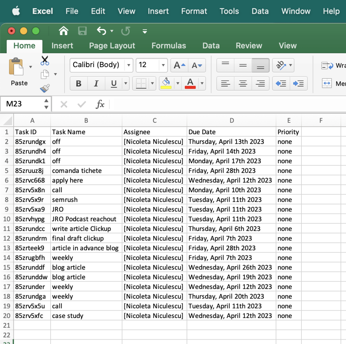The height and width of the screenshot is (344, 346).
Task: Open the Font Color dropdown arrow
Action: [x=202, y=83]
